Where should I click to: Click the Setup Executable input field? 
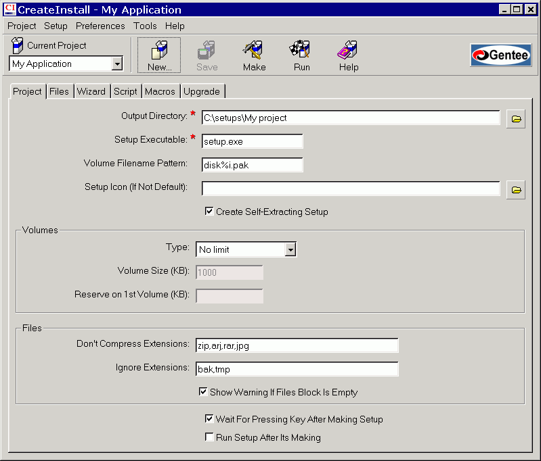pos(252,141)
